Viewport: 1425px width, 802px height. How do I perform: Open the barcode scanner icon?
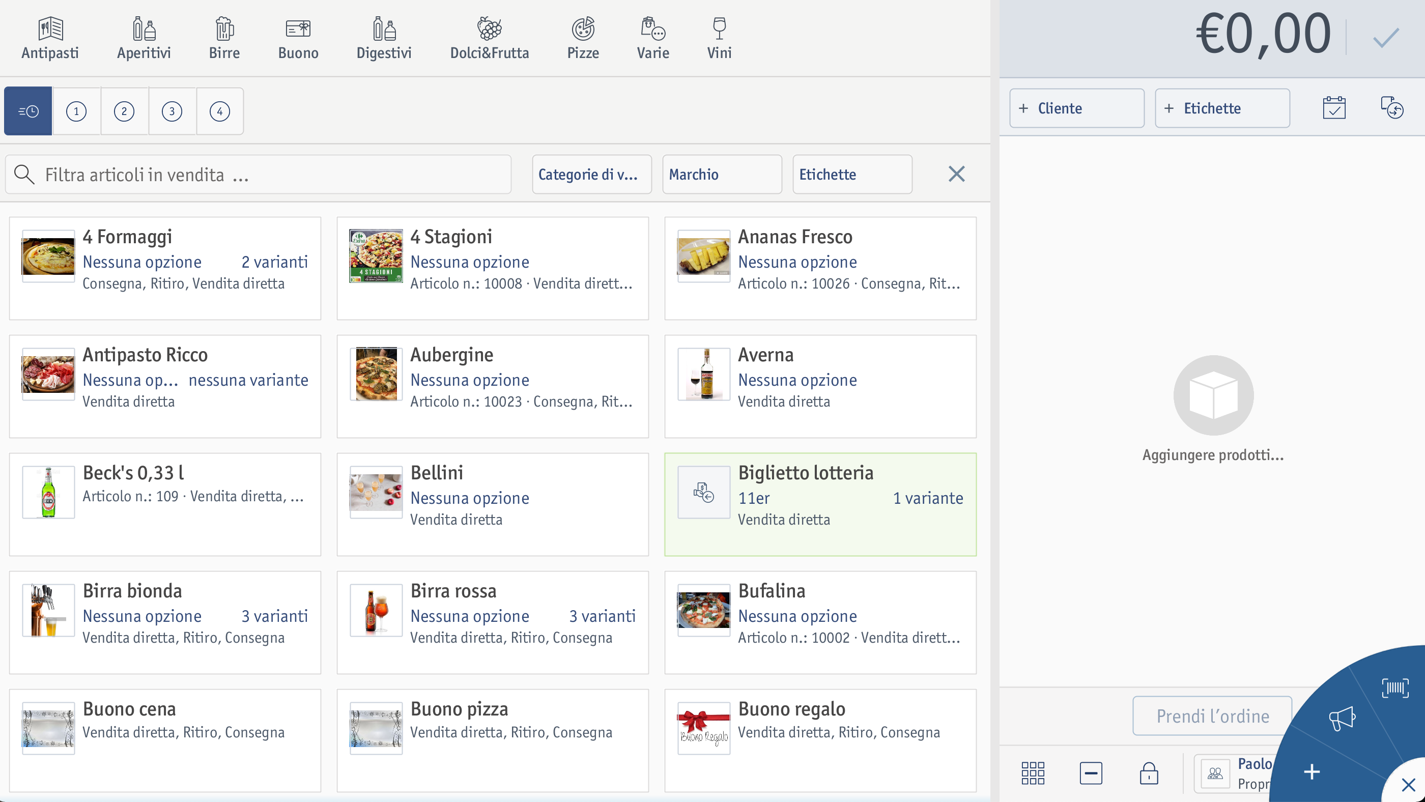(x=1394, y=688)
